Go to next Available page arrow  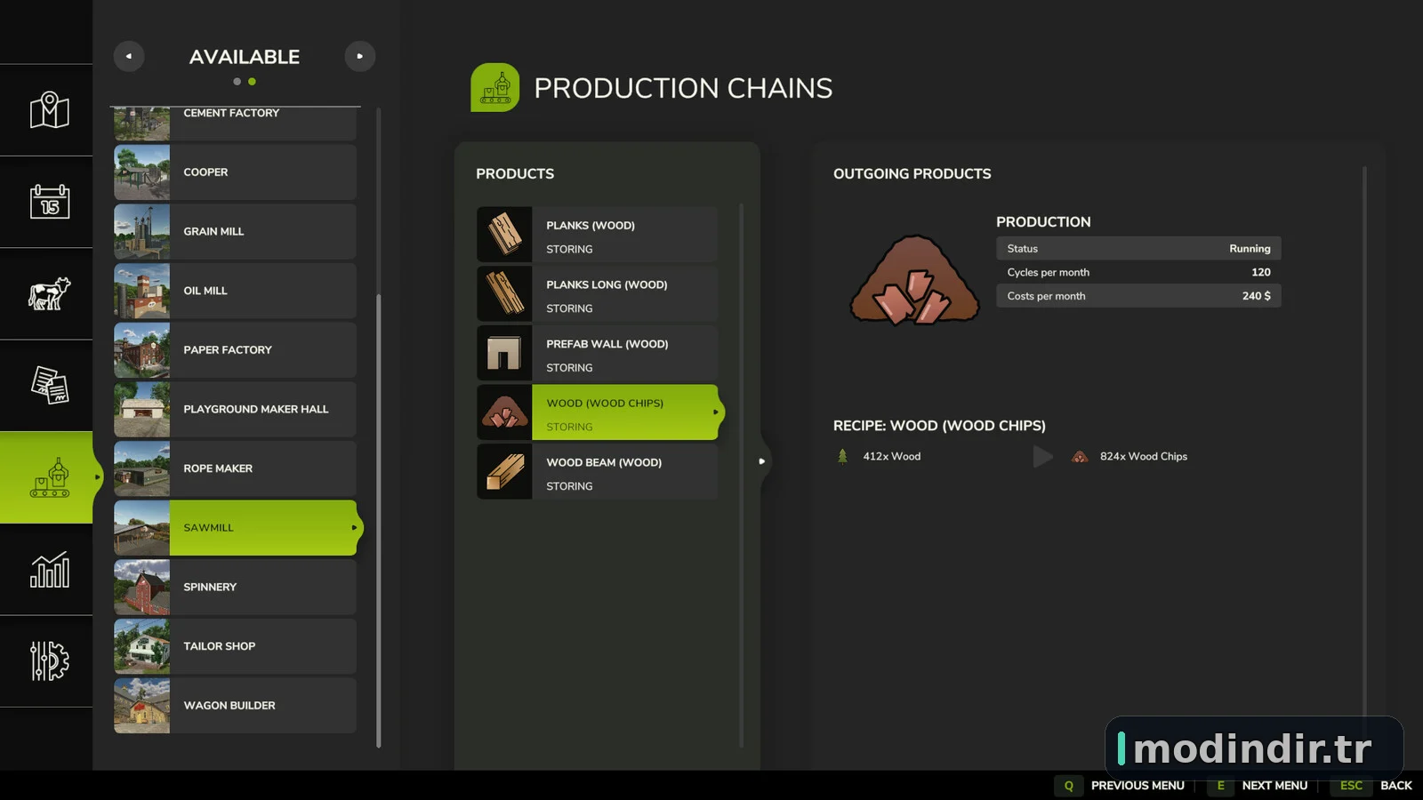360,56
